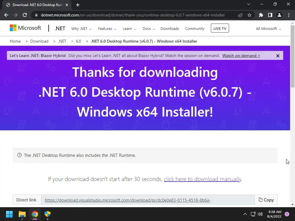
Task: Toggle the Chrome side panel icon
Action: (x=270, y=15)
